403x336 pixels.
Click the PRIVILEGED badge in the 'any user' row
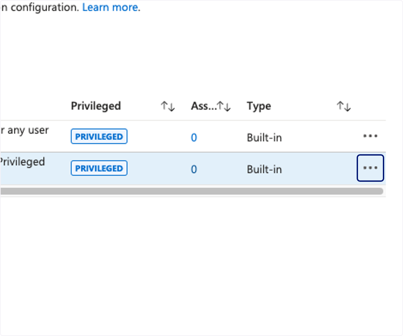pyautogui.click(x=99, y=136)
